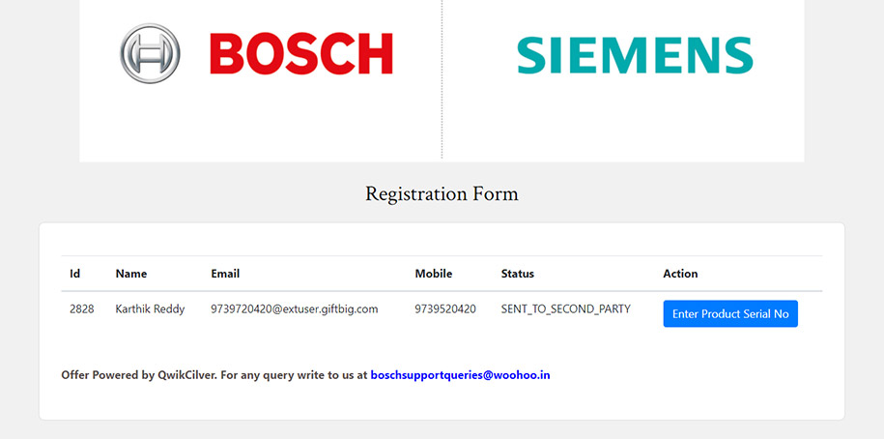This screenshot has height=439, width=884.
Task: Select the name Karthik Reddy
Action: click(150, 309)
